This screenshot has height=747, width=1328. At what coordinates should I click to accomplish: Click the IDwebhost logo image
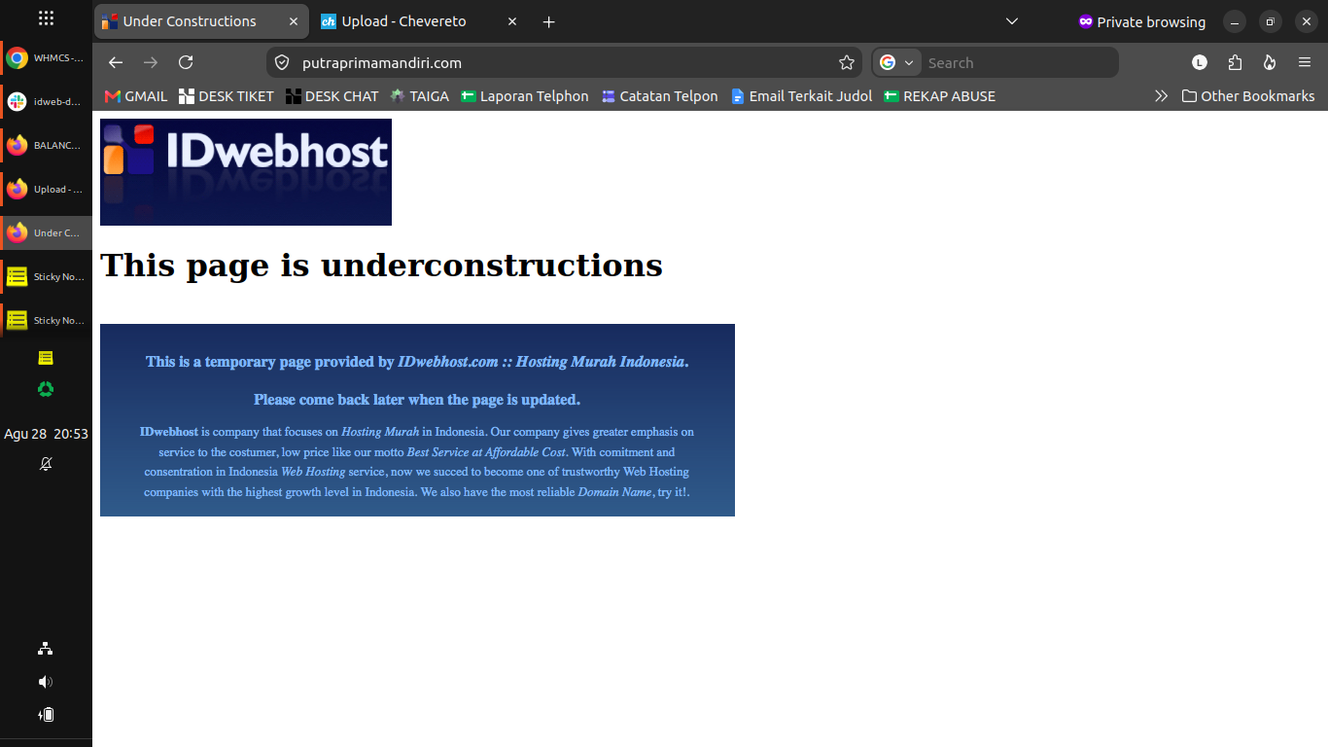point(246,172)
